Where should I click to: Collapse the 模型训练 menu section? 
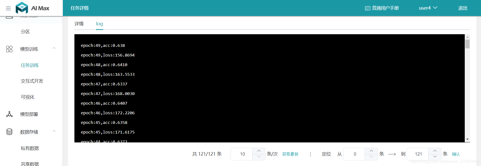coord(54,48)
